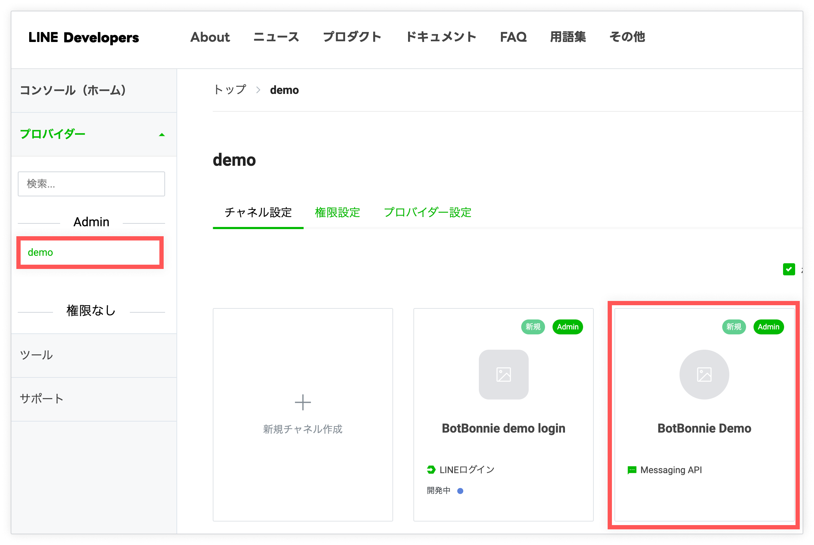Click the LINEログイン label

click(467, 470)
